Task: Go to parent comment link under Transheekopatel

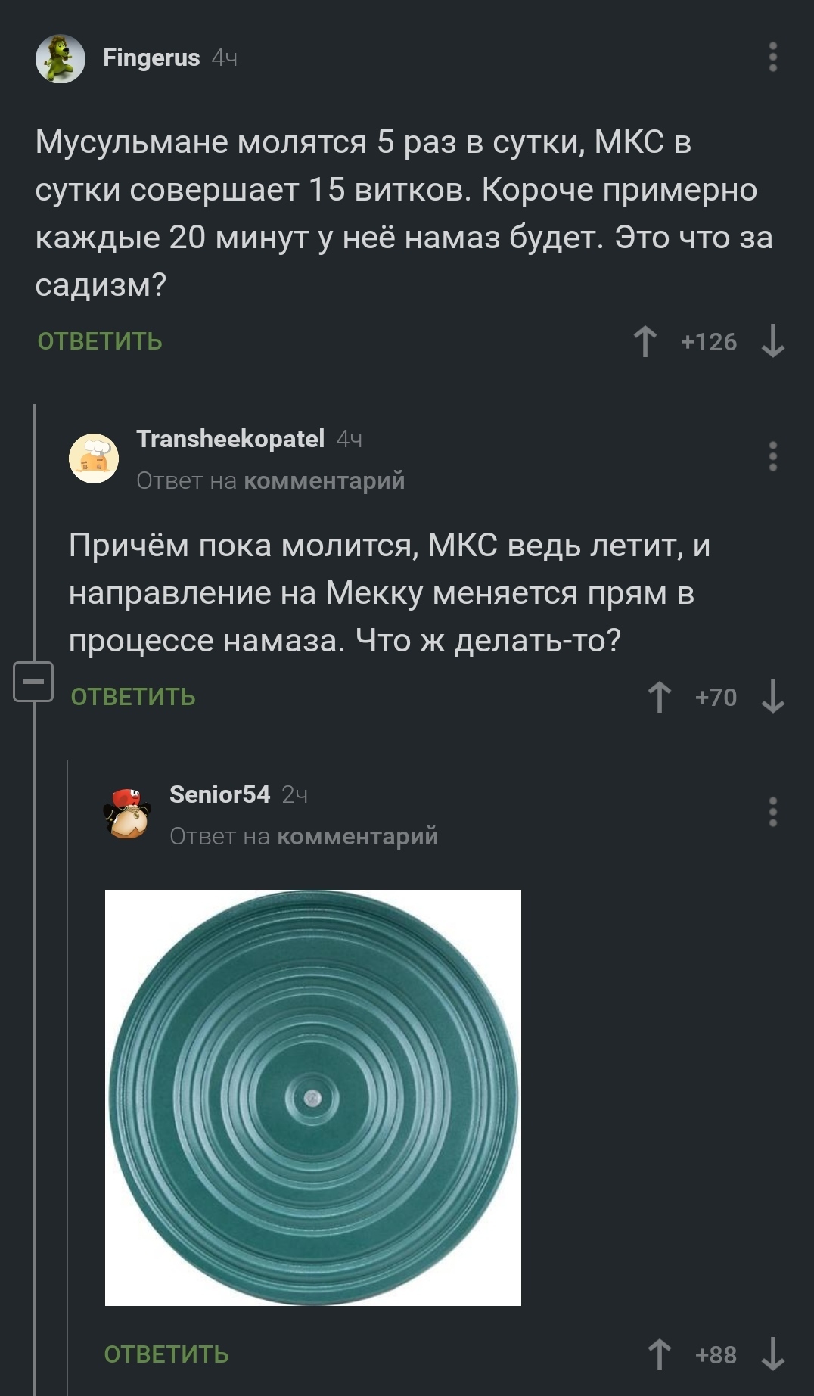Action: click(325, 480)
